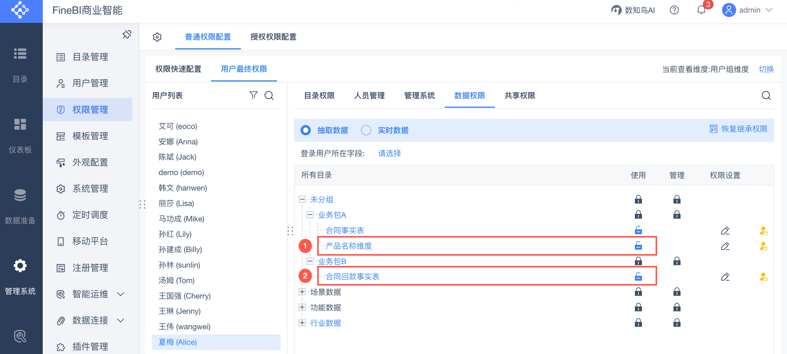
Task: Select the 抽取数据 radio button
Action: 306,130
